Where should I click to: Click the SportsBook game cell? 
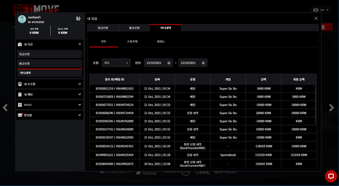pyautogui.click(x=228, y=155)
